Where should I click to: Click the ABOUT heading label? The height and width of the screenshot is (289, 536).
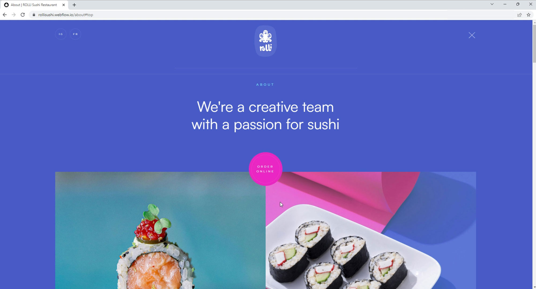265,84
